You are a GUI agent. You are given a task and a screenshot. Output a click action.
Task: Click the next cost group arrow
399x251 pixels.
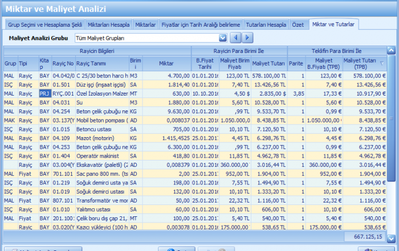[x=247, y=38]
